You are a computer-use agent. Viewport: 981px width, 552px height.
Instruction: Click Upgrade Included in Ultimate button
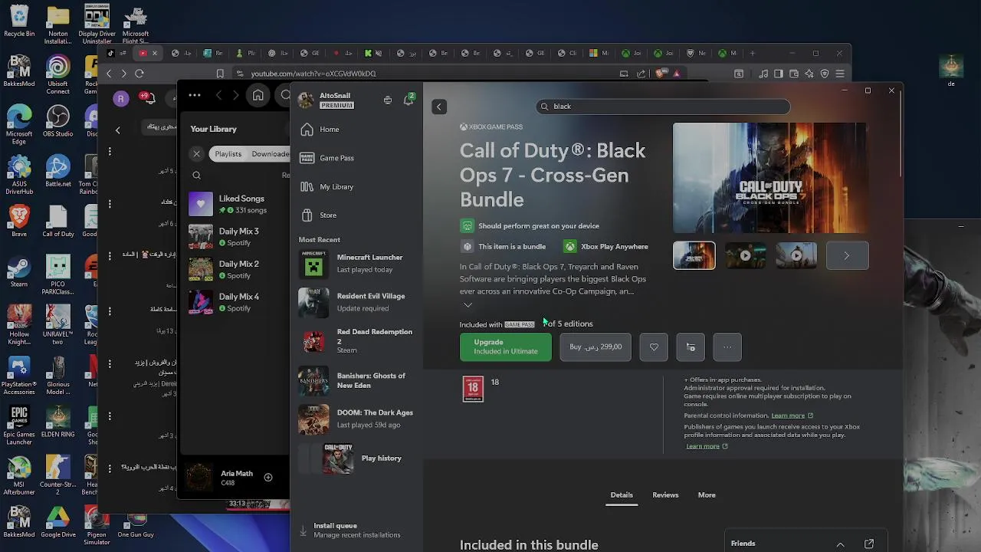tap(505, 347)
